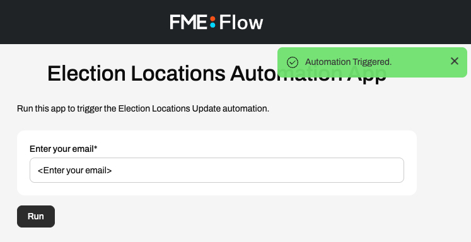The width and height of the screenshot is (471, 242).
Task: Click "Election Locations Update" in the description
Action: pos(170,108)
